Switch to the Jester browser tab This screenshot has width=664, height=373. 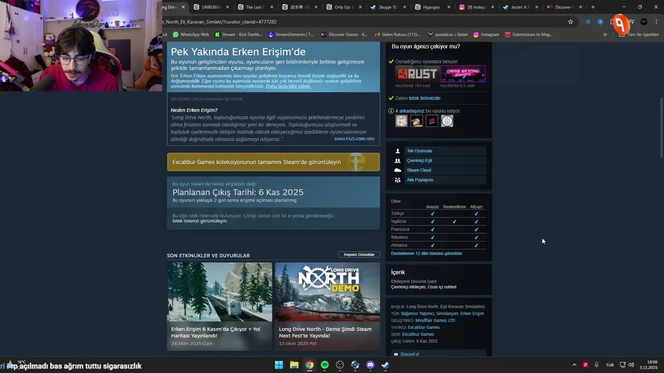520,7
